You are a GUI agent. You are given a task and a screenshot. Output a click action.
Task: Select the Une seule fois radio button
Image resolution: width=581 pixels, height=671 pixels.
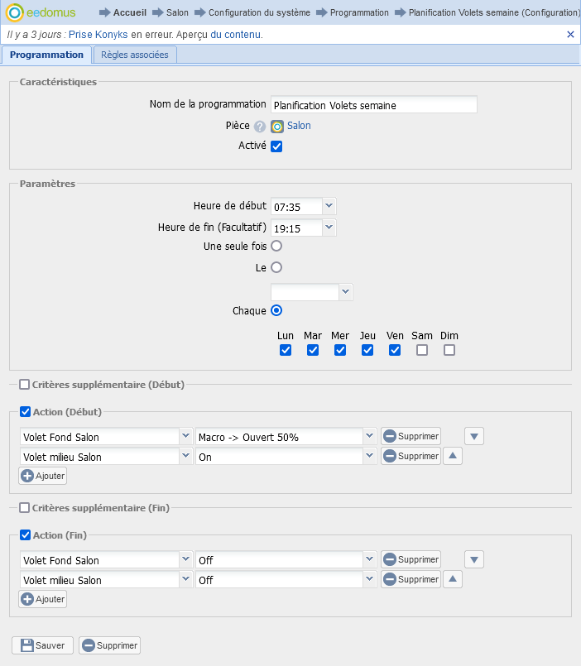click(276, 246)
